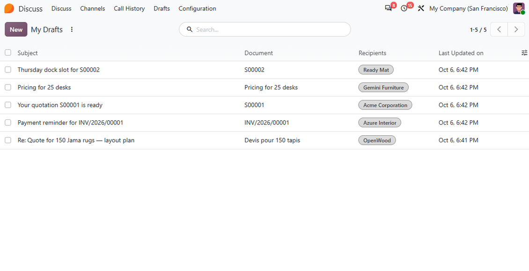The width and height of the screenshot is (529, 271).
Task: Select the Thursday dock slot row checkbox
Action: 8,70
